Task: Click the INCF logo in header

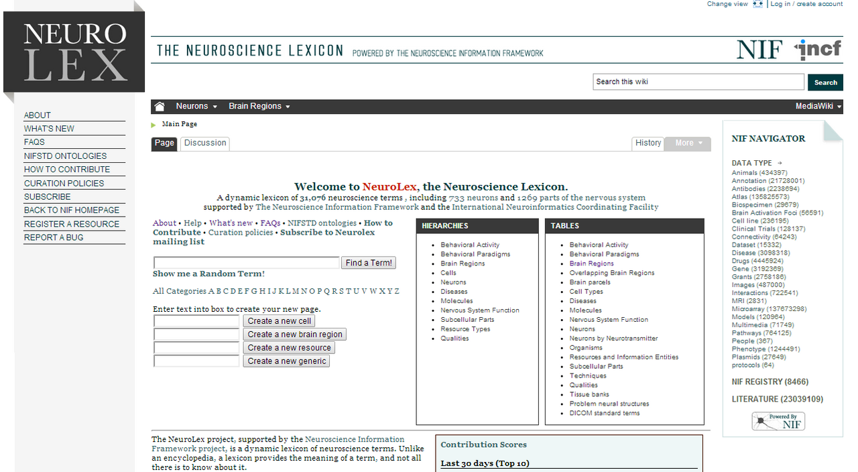Action: (x=817, y=50)
